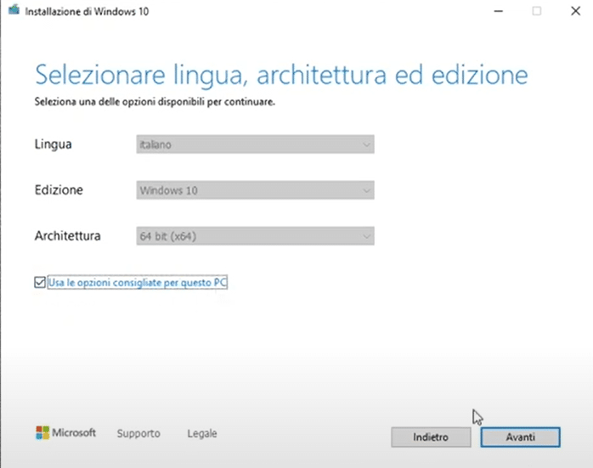Minimize the setup window

click(x=499, y=11)
